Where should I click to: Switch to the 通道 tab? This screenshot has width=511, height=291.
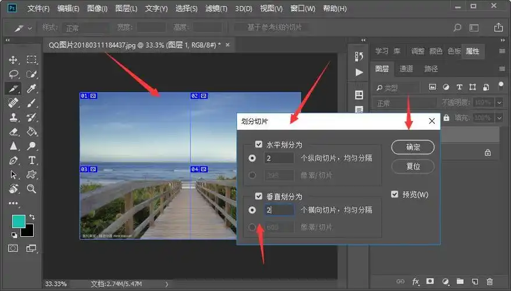[406, 69]
